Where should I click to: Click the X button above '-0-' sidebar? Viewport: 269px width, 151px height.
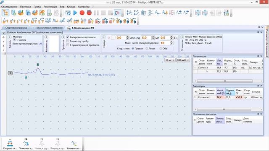(3, 33)
